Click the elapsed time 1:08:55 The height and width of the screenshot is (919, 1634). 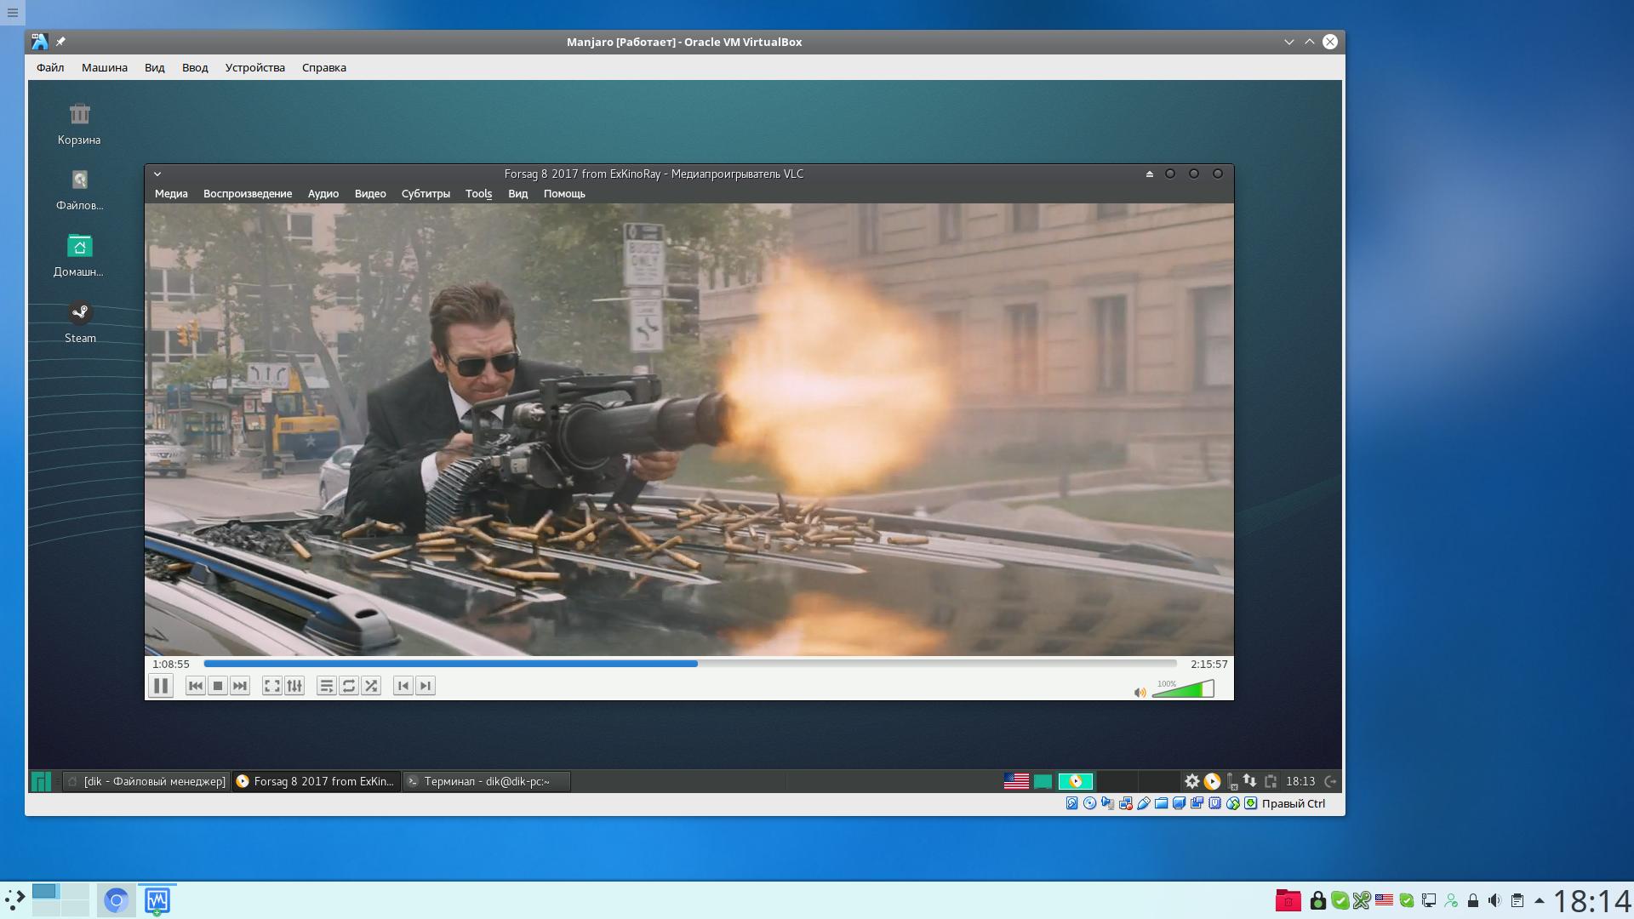pyautogui.click(x=171, y=664)
